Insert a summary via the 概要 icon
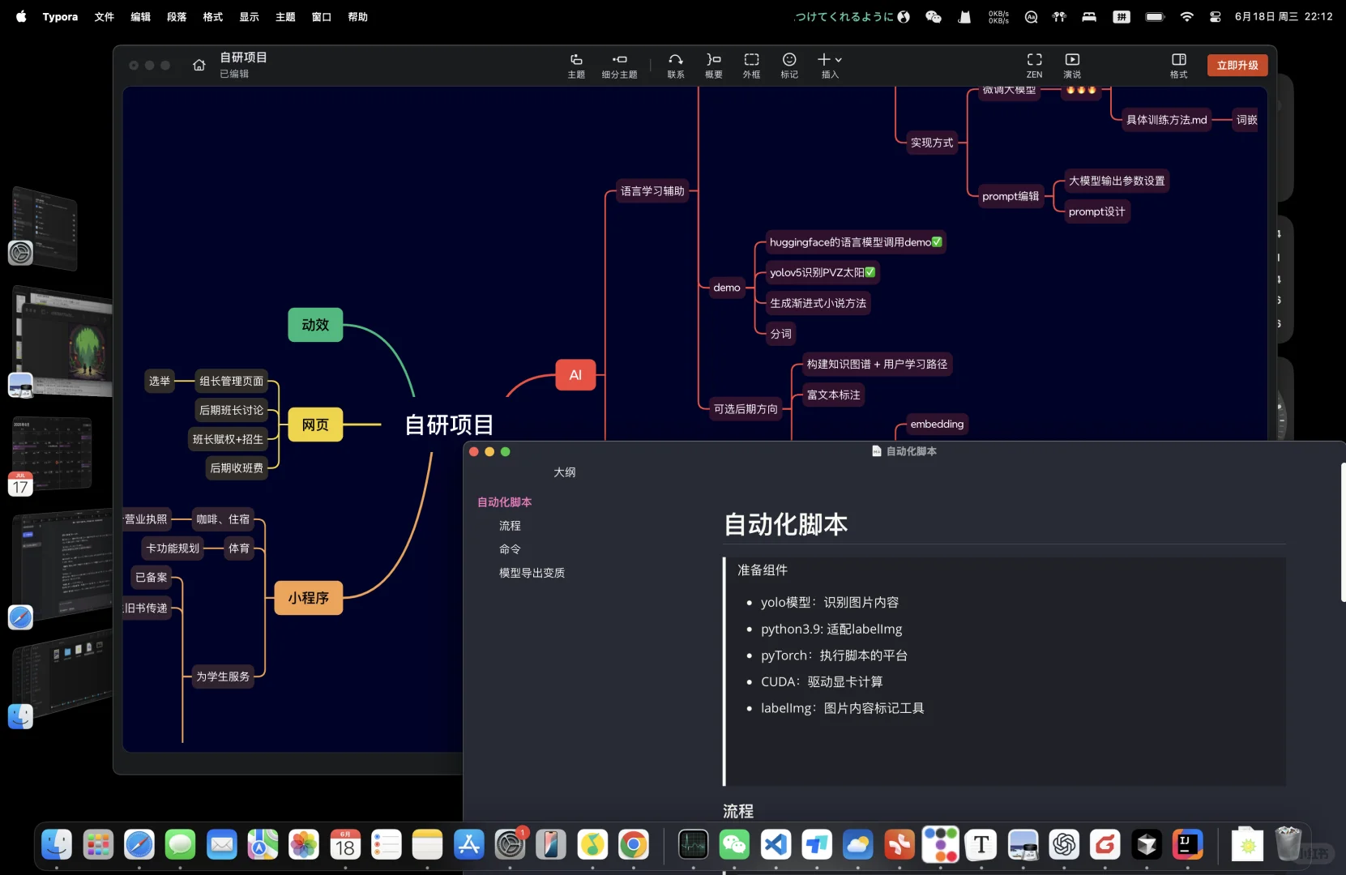This screenshot has height=875, width=1346. point(713,65)
